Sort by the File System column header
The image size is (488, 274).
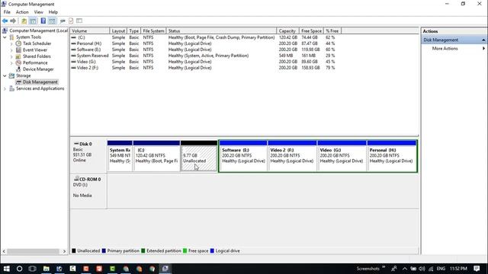[x=153, y=30]
